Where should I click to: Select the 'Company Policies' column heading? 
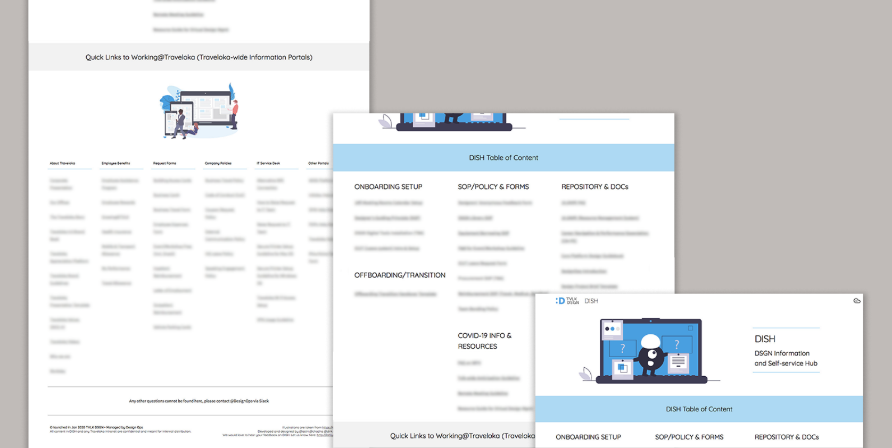coord(218,163)
